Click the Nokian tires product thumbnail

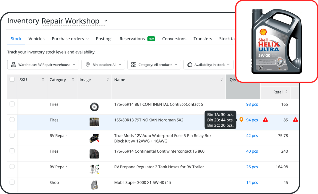pos(94,122)
